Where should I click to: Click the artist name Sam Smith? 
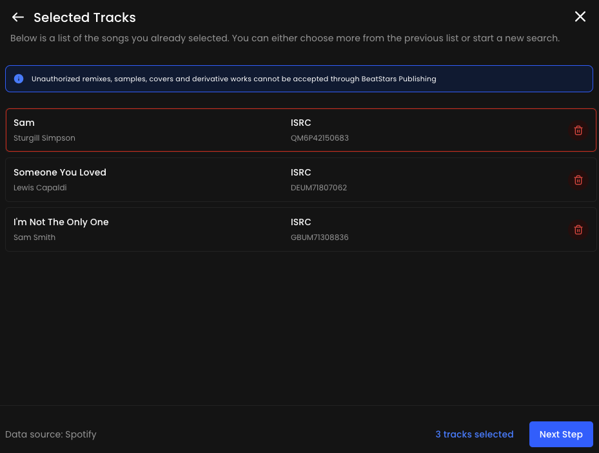pyautogui.click(x=35, y=237)
